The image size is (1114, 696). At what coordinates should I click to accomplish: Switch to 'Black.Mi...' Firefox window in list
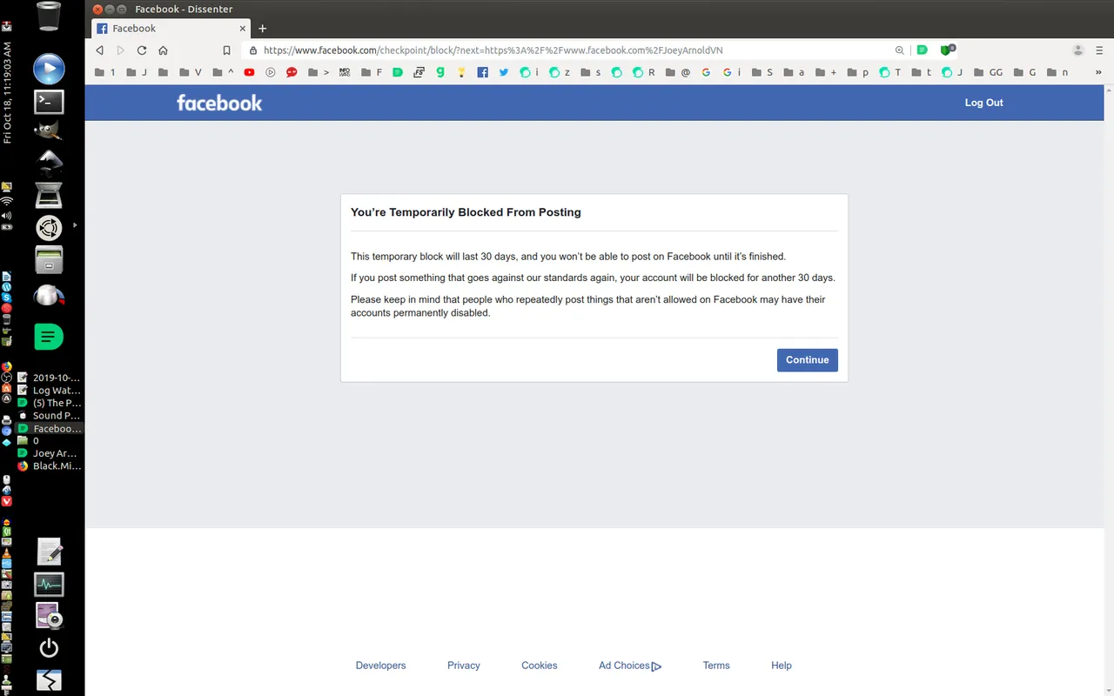(50, 466)
